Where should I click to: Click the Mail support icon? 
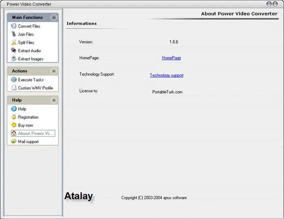[x=14, y=141]
